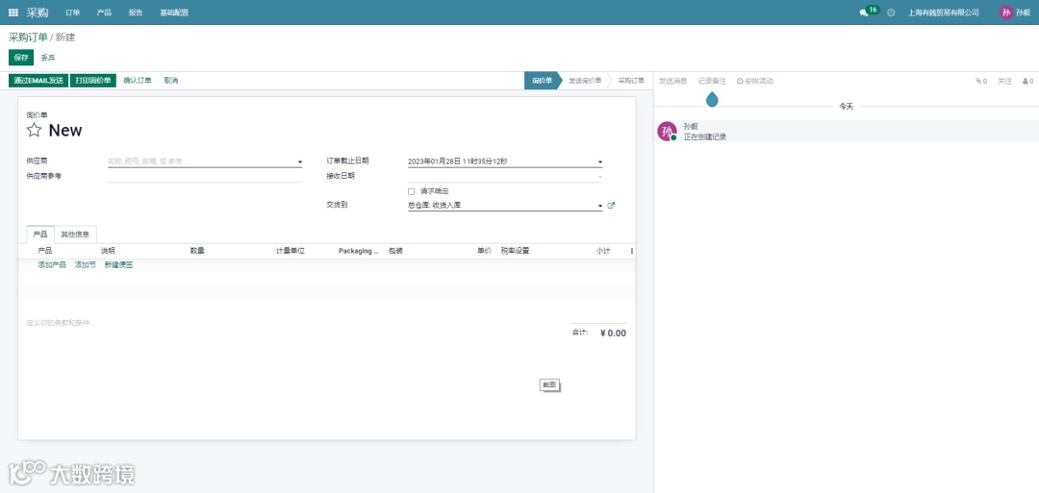Click the 添加节 link
This screenshot has width=1039, height=493.
pos(85,264)
